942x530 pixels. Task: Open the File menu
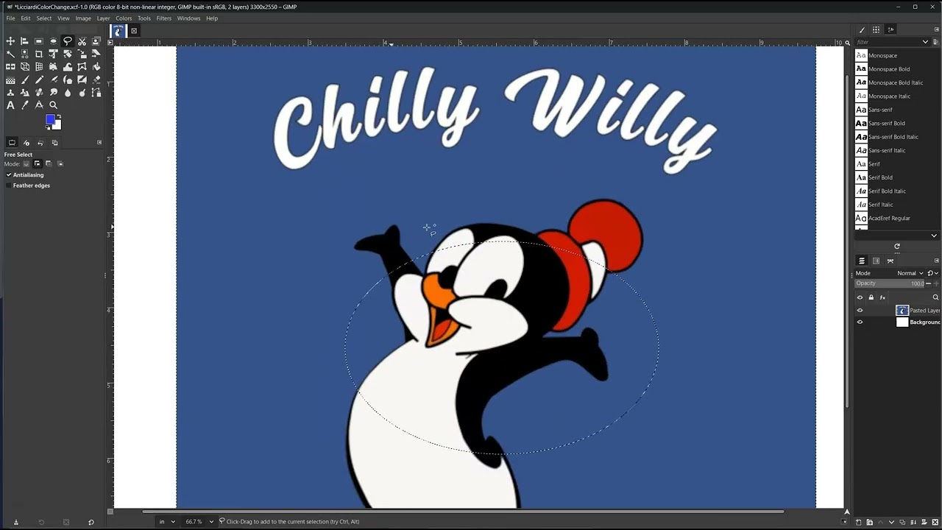[10, 18]
